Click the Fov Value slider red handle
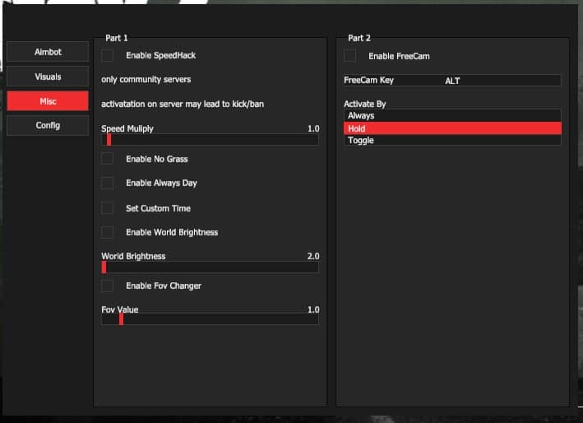Viewport: 583px width, 423px height. pos(121,319)
